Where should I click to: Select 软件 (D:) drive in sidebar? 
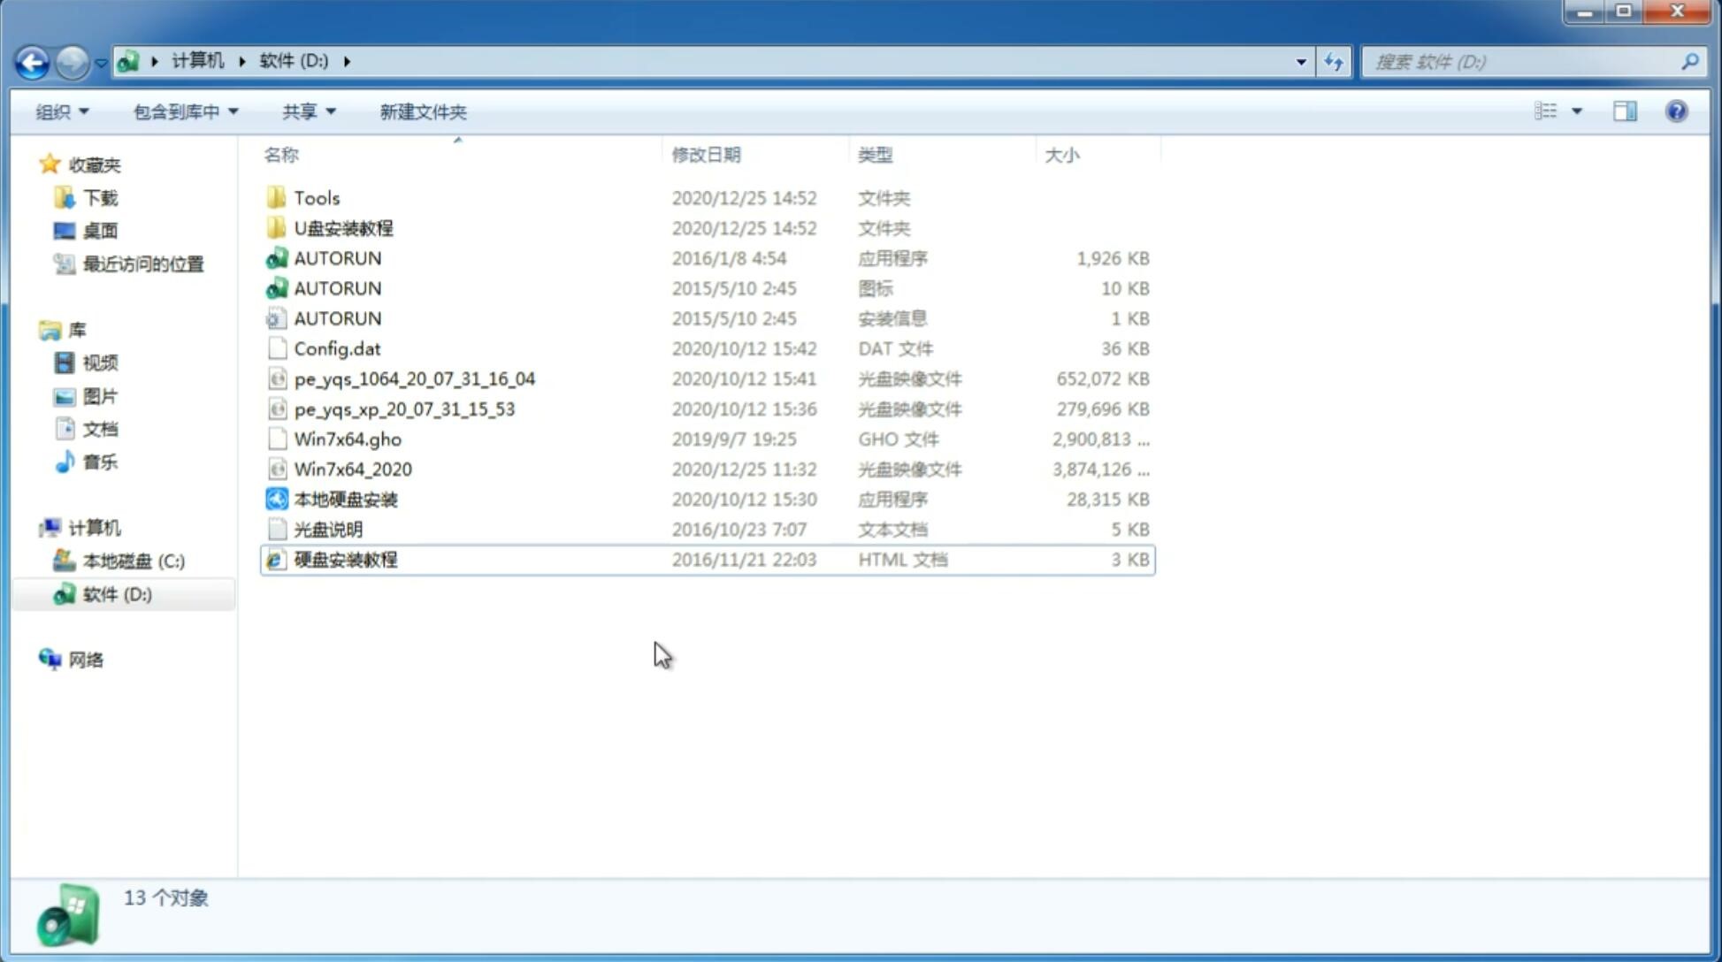119,594
